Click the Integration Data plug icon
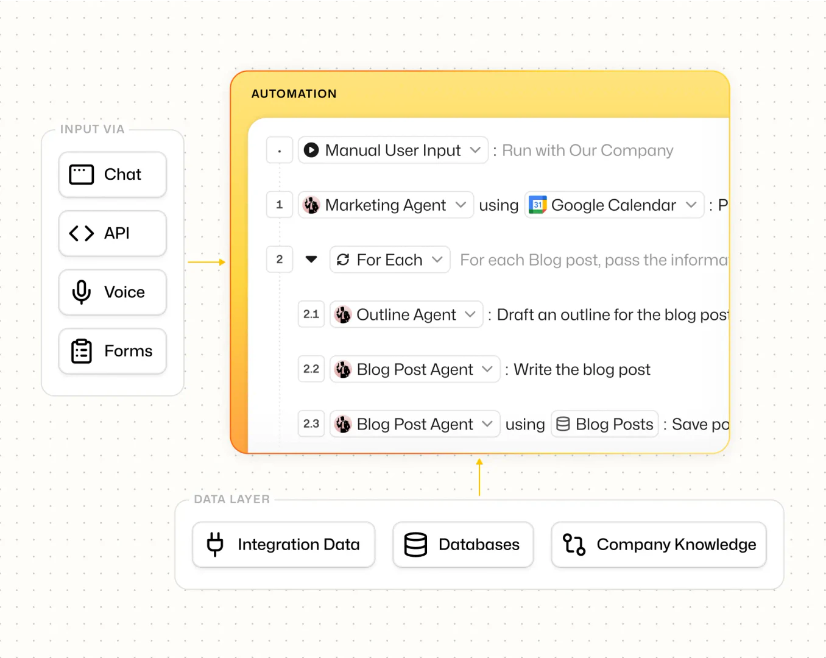826x658 pixels. 215,544
